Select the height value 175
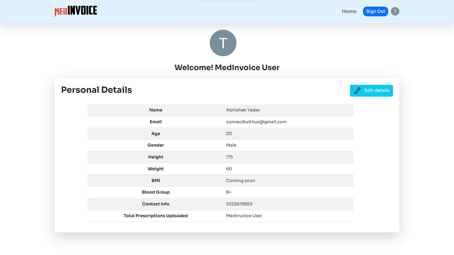This screenshot has height=255, width=454. (230, 157)
